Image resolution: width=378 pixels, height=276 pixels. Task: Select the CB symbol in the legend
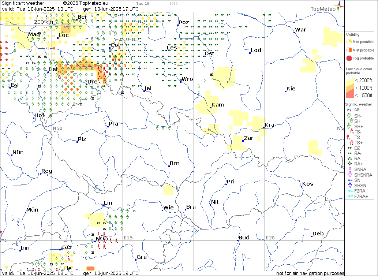click(349, 110)
